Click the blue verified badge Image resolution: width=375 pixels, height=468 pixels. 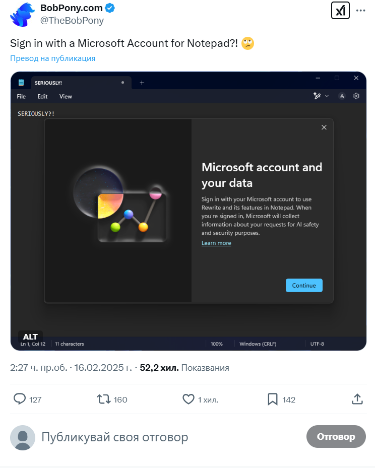click(110, 8)
